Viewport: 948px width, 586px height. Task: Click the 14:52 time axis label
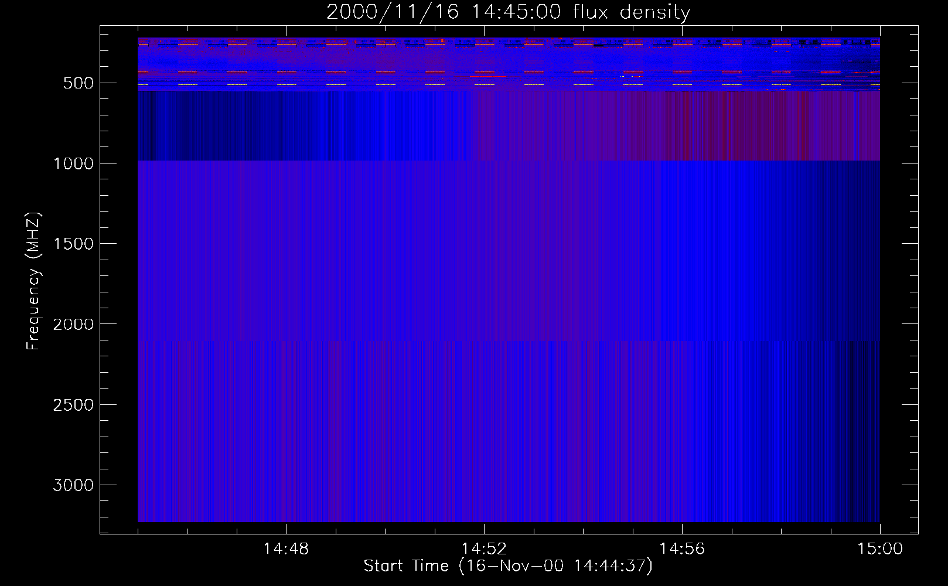click(484, 549)
